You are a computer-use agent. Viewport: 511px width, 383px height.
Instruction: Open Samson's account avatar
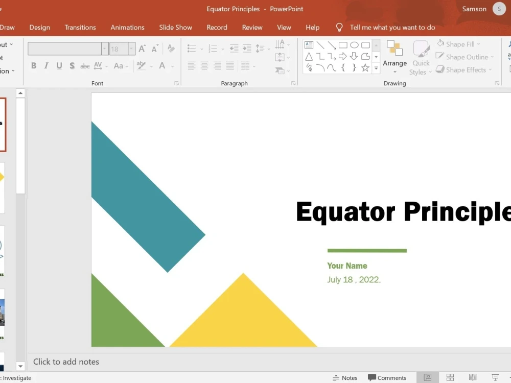click(x=499, y=9)
